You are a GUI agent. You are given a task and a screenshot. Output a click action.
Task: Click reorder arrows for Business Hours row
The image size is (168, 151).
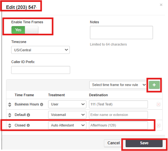10,104
